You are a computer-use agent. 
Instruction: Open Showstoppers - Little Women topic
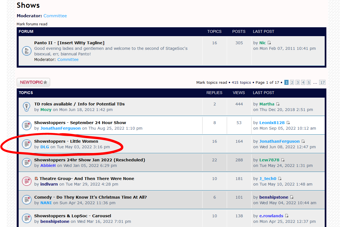tap(66, 141)
